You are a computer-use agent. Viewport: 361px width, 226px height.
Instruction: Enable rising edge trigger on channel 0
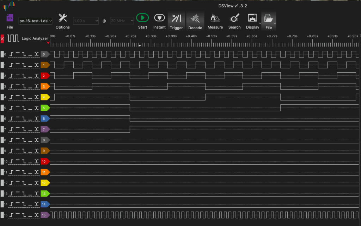point(12,54)
